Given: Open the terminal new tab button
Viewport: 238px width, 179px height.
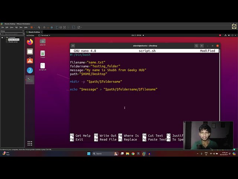Looking at the screenshot, I should tap(73, 46).
